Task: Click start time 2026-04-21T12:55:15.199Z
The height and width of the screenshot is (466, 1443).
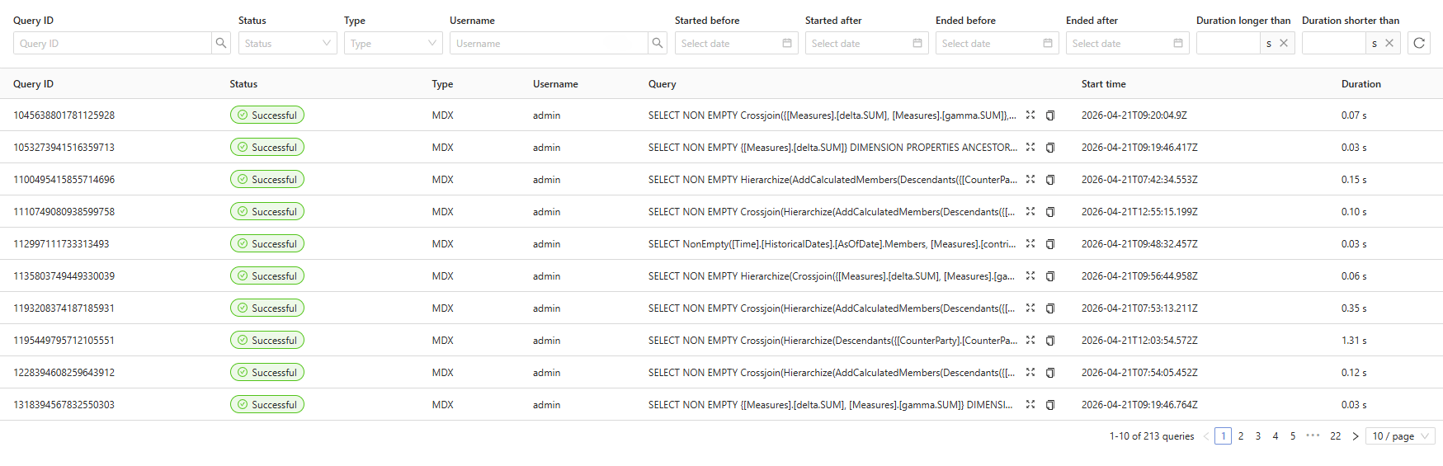Action: 1139,212
